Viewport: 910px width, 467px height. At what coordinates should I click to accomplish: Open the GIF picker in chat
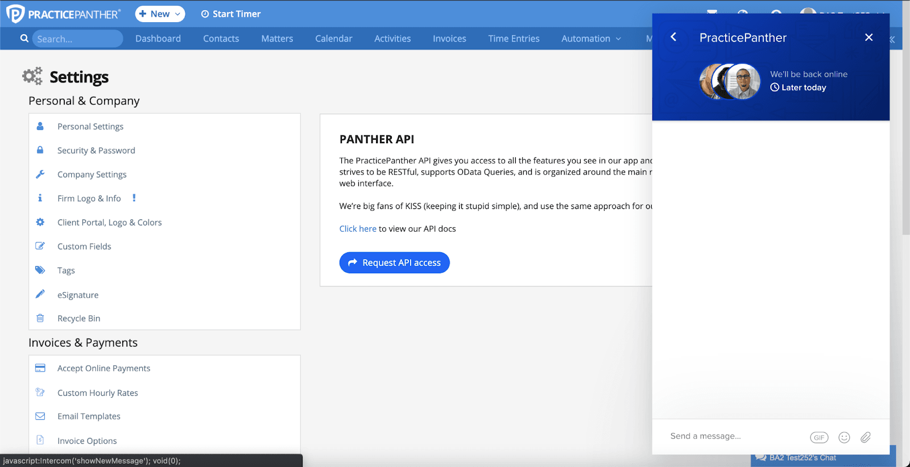click(819, 437)
